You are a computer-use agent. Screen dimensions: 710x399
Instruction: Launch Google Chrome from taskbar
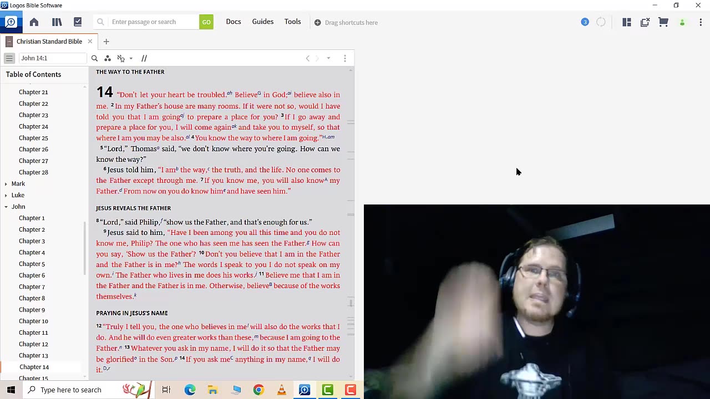pyautogui.click(x=258, y=390)
